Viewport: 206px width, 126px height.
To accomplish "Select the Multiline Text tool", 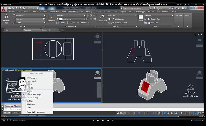I will pyautogui.click(x=7, y=19).
